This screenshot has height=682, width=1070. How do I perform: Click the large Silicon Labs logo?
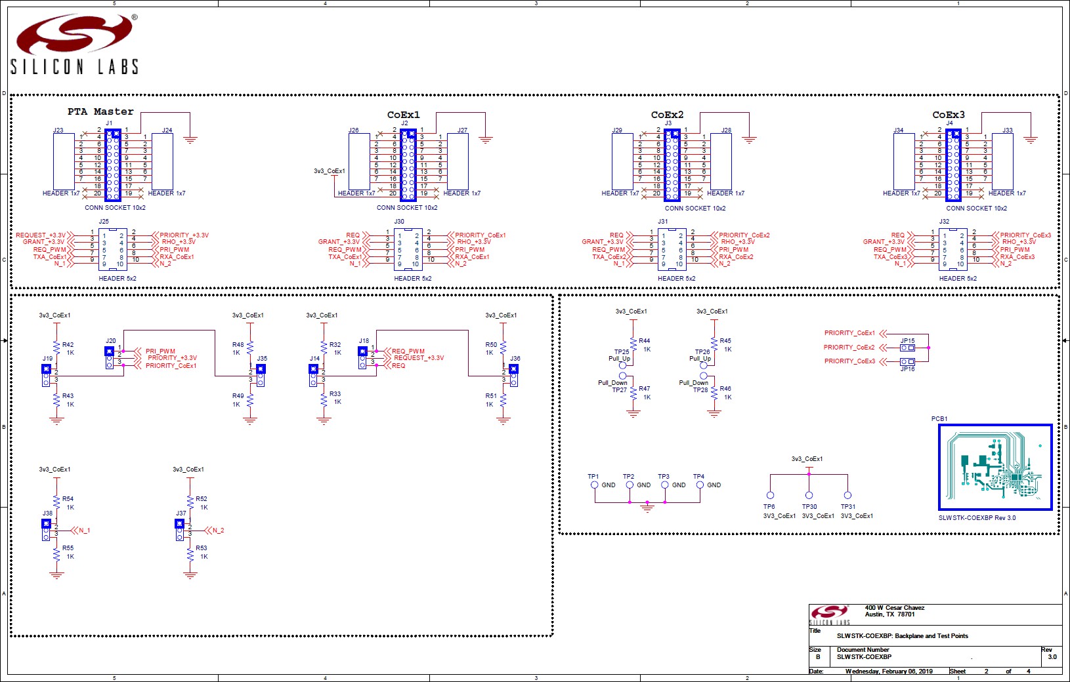tap(74, 44)
